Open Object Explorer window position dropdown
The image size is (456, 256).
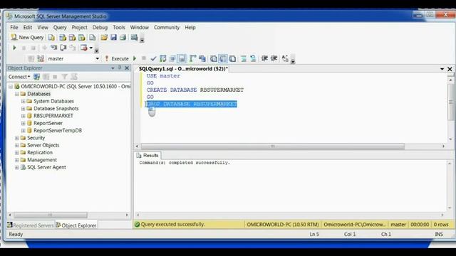[113, 68]
